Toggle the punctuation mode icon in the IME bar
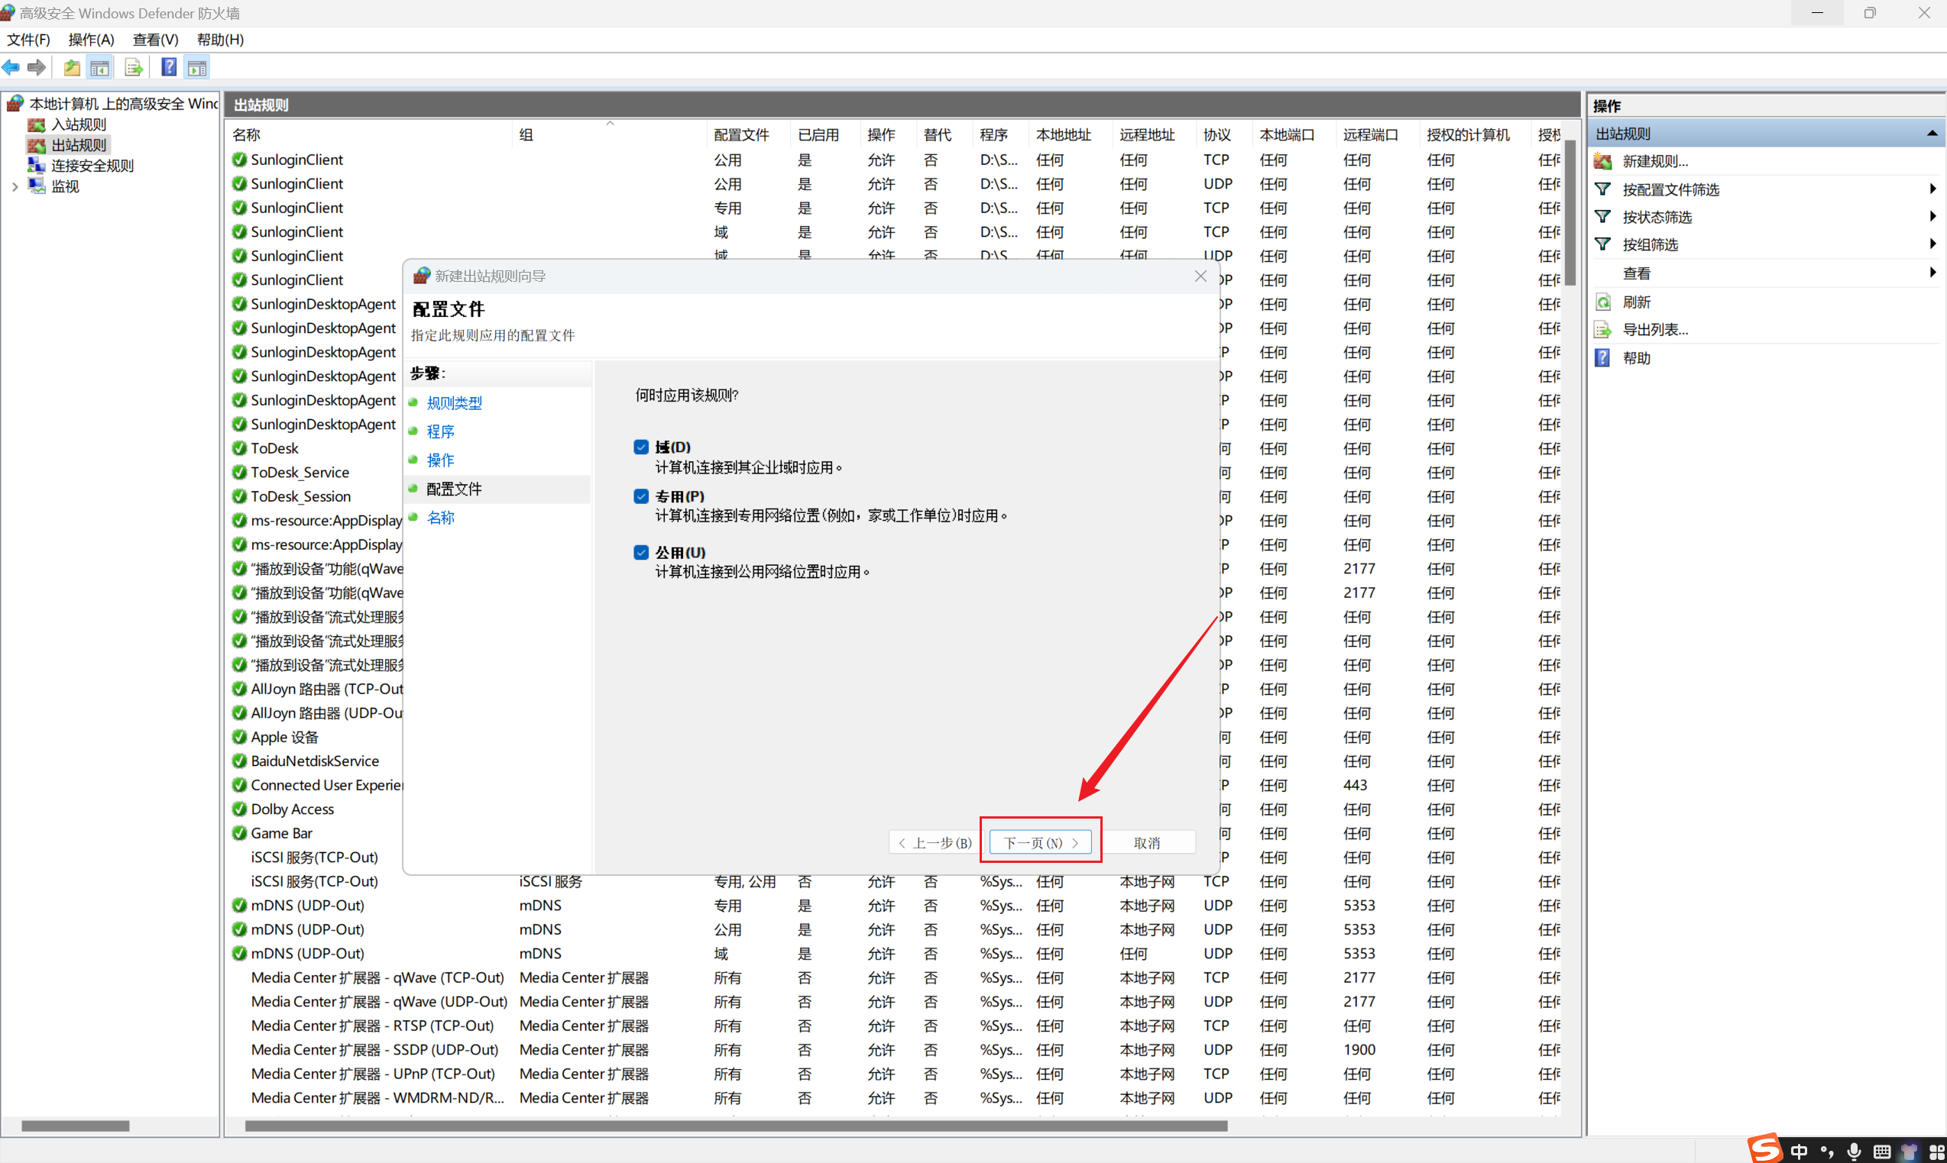This screenshot has width=1947, height=1163. (1826, 1152)
